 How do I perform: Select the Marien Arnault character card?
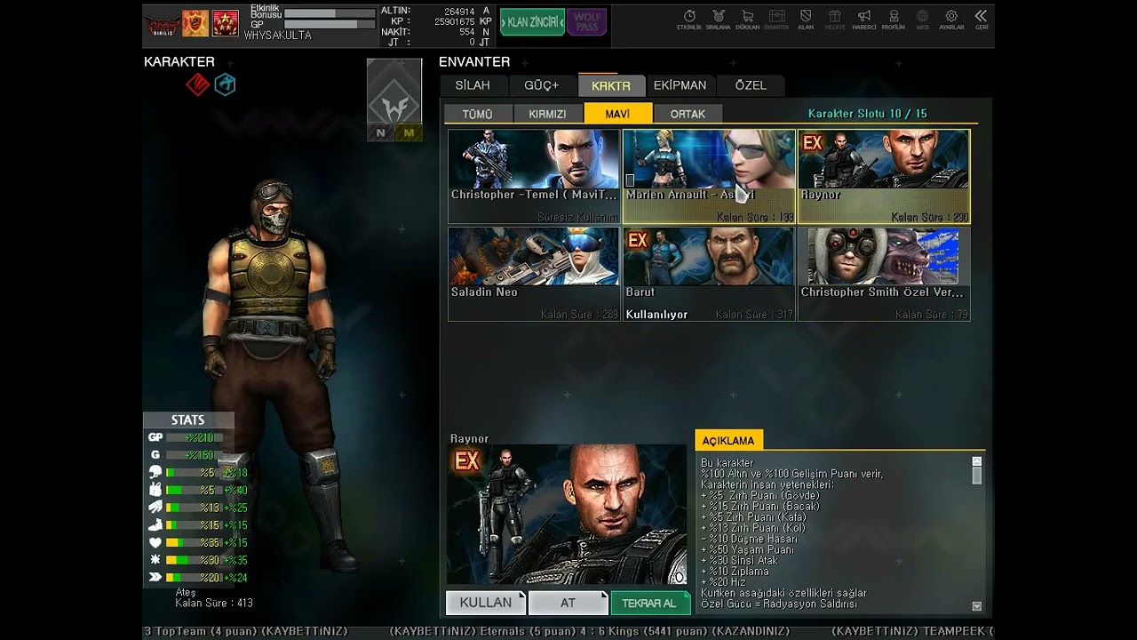(x=709, y=176)
